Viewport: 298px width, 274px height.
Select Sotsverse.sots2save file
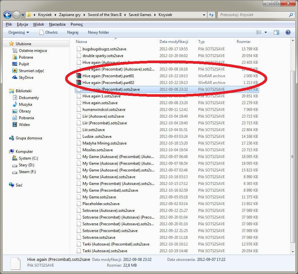pos(167,237)
